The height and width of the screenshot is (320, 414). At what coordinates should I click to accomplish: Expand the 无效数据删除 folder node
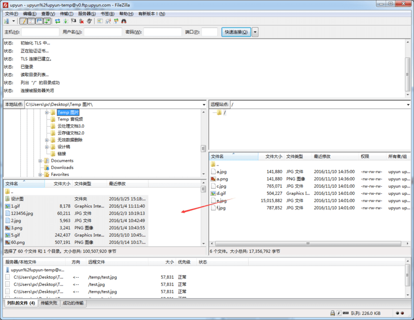tap(47, 140)
